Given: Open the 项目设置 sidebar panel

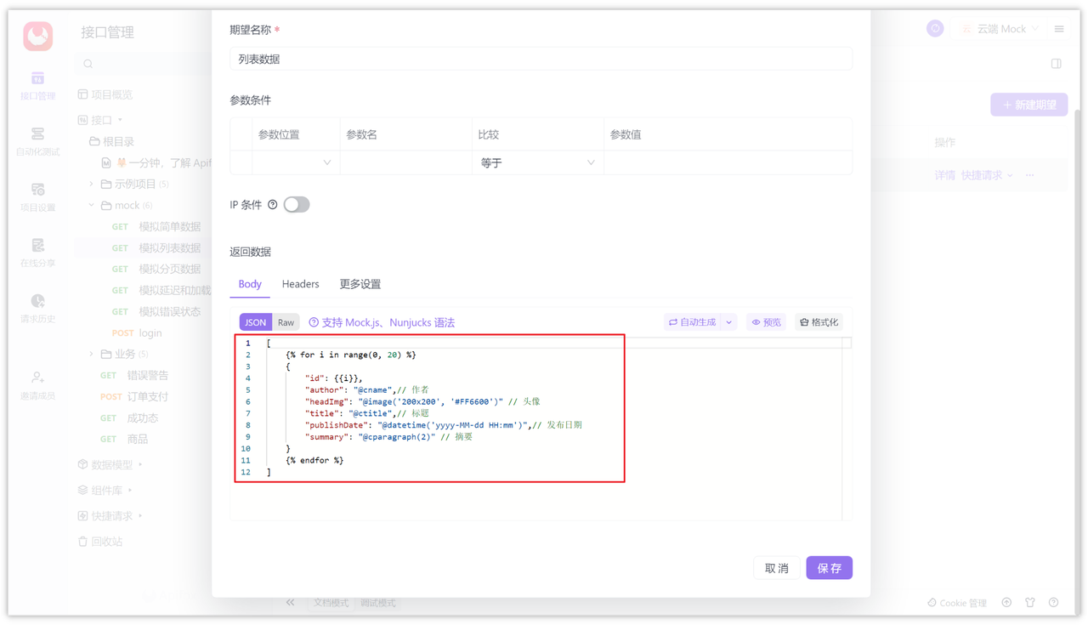Looking at the screenshot, I should point(36,196).
